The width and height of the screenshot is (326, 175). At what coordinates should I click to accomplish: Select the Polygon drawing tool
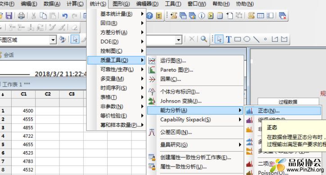point(284,39)
